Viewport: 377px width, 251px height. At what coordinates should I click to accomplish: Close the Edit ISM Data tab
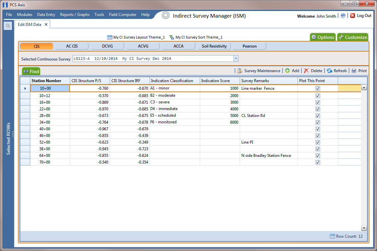pos(46,25)
